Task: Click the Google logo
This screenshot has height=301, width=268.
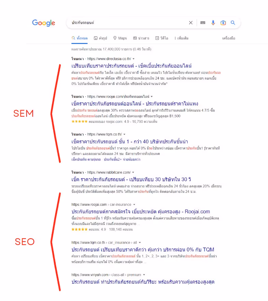Action: (x=43, y=23)
